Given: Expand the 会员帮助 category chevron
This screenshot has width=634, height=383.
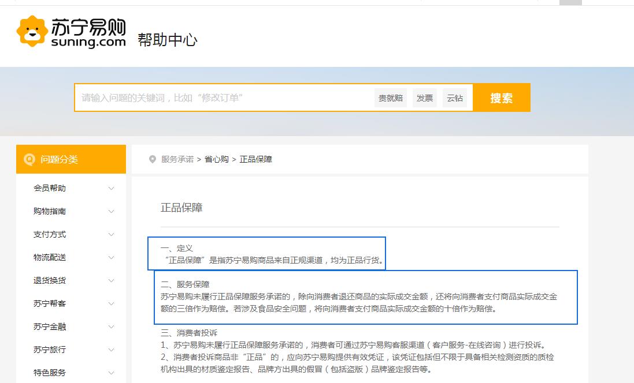Looking at the screenshot, I should click(112, 189).
